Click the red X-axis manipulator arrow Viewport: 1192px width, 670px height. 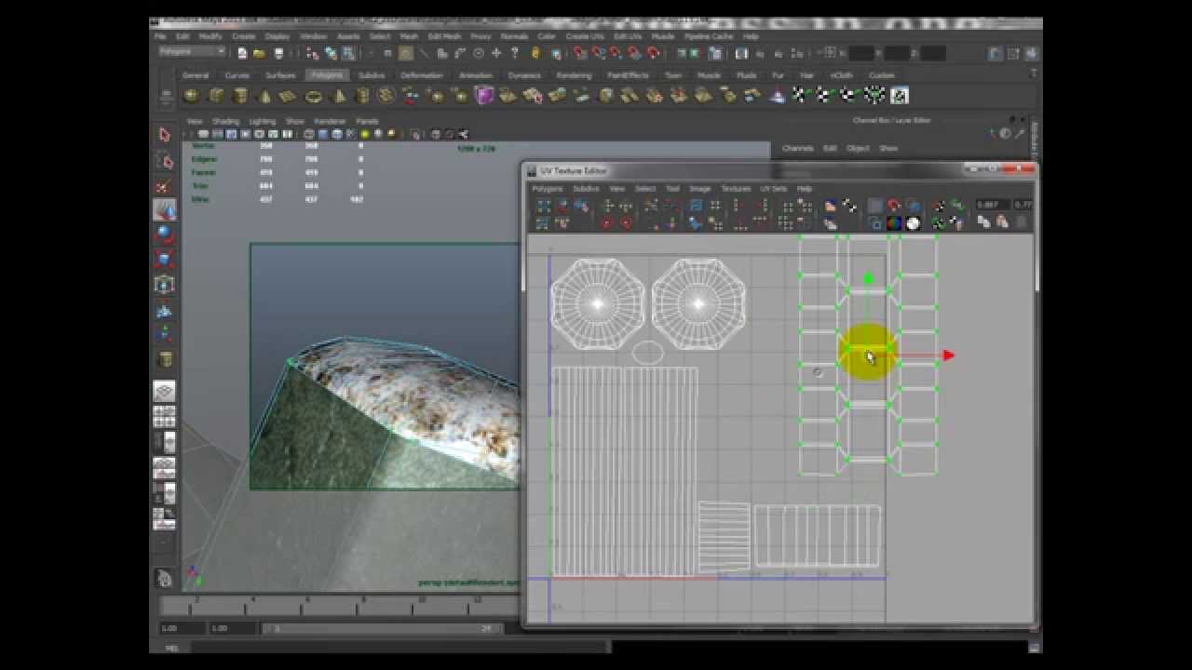click(948, 355)
